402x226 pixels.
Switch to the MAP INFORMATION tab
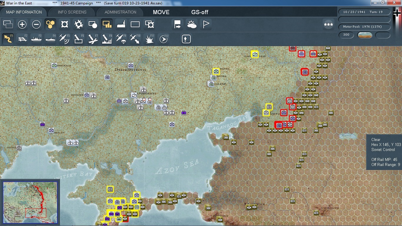pos(24,12)
